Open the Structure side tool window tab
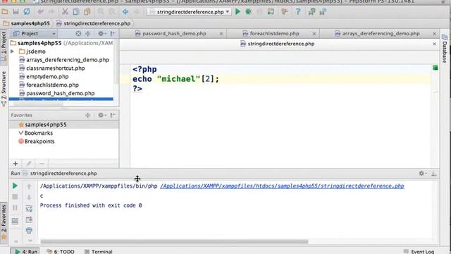Viewport: 451px width, 254px height. tap(4, 88)
